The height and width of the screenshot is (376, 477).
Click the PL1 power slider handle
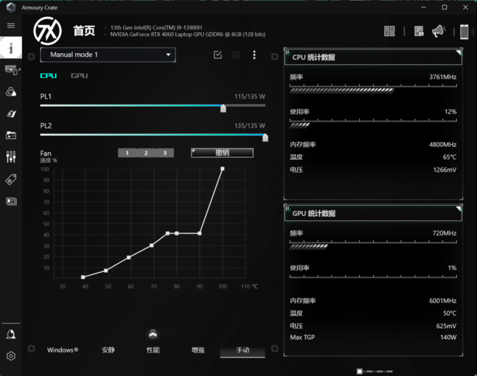(223, 109)
